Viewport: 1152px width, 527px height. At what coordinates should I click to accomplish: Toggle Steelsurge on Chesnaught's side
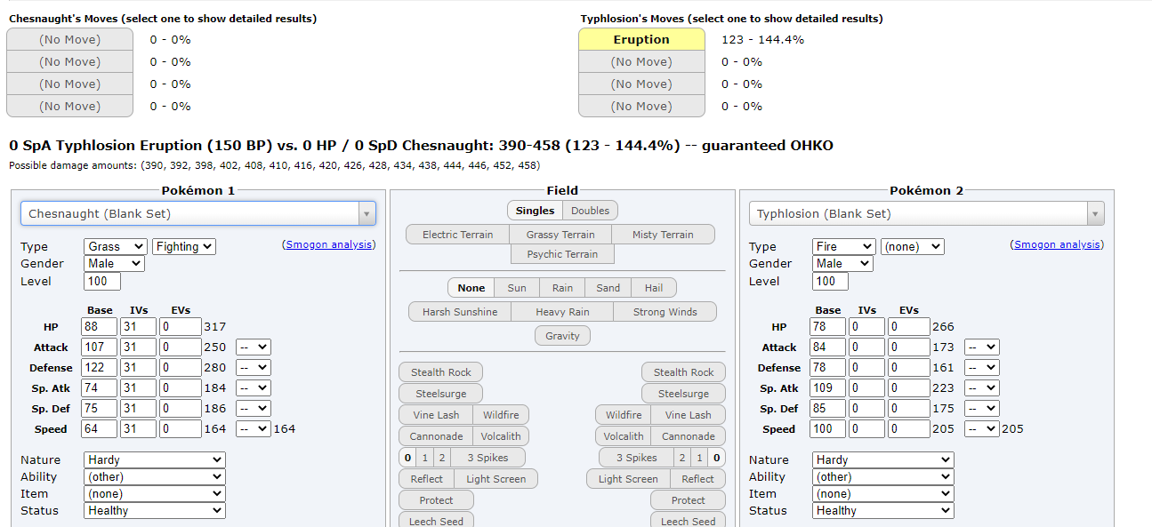click(441, 394)
